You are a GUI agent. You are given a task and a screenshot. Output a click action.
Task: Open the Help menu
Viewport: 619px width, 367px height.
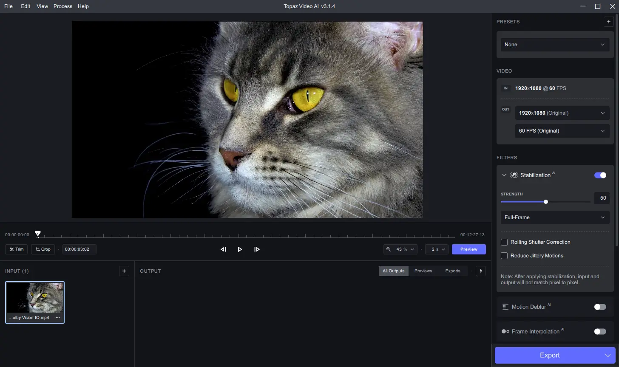(83, 6)
